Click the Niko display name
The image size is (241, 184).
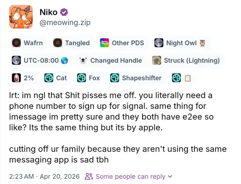[x=49, y=12]
